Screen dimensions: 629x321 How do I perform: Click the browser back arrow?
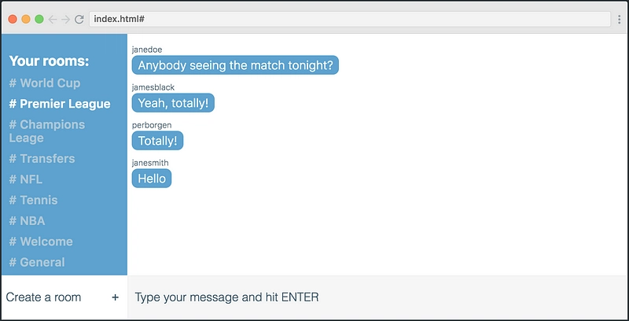pyautogui.click(x=52, y=19)
